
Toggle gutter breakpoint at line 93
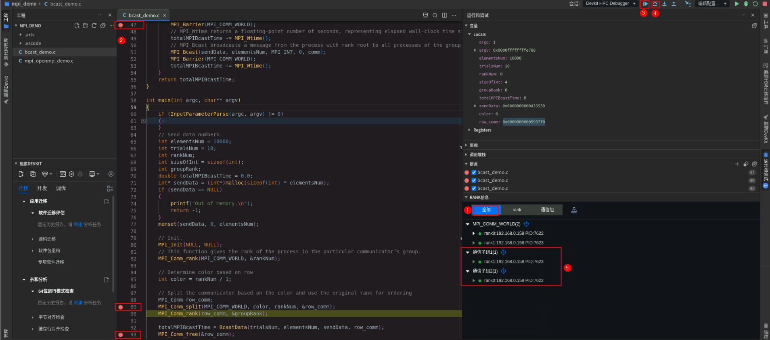[120, 335]
